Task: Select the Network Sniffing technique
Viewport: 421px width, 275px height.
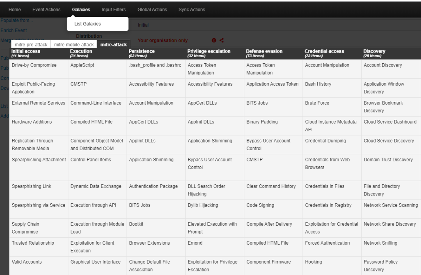Action: tap(391, 247)
